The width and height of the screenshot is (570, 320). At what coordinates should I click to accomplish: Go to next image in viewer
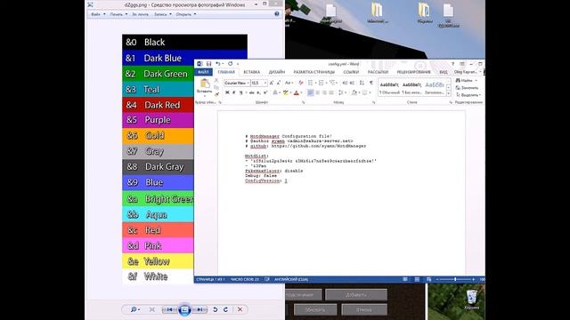click(199, 309)
